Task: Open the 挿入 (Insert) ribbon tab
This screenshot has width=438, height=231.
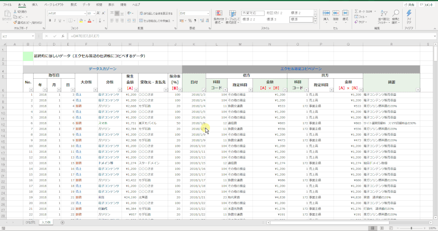Action: click(35, 4)
